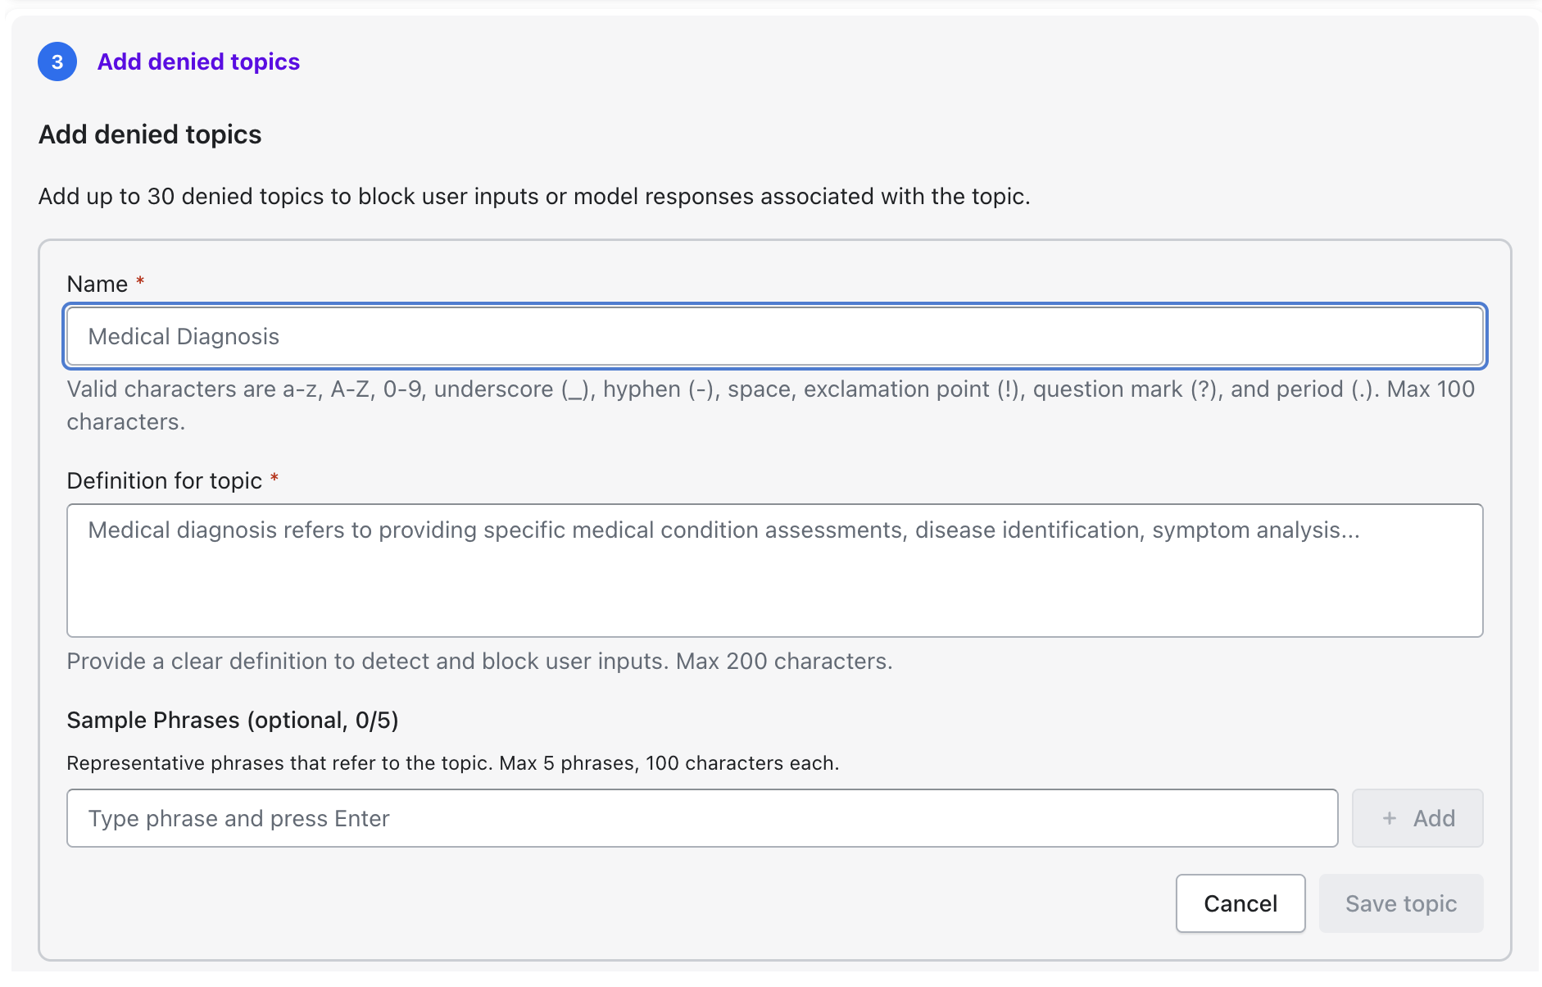Image resolution: width=1542 pixels, height=987 pixels.
Task: Click the 0/5 sample phrase counter
Action: point(374,721)
